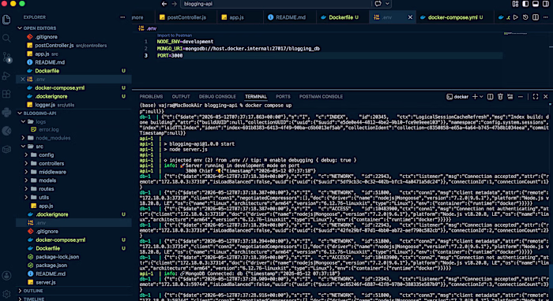Viewport: 553px width, 301px height.
Task: Select line number 2 in the editor gutter
Action: point(146,49)
